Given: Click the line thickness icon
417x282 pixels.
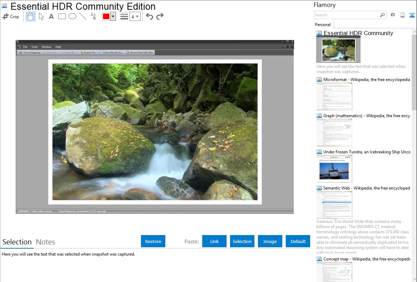Looking at the screenshot, I should tap(124, 16).
